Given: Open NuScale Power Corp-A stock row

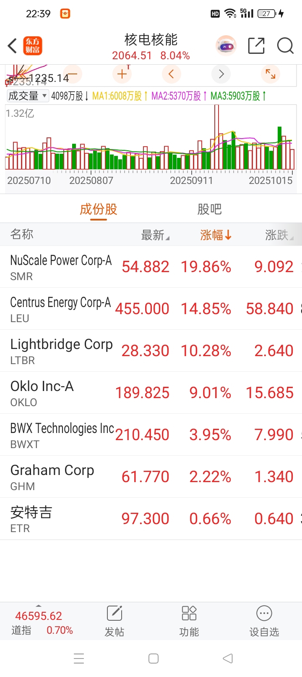Looking at the screenshot, I should point(151,267).
